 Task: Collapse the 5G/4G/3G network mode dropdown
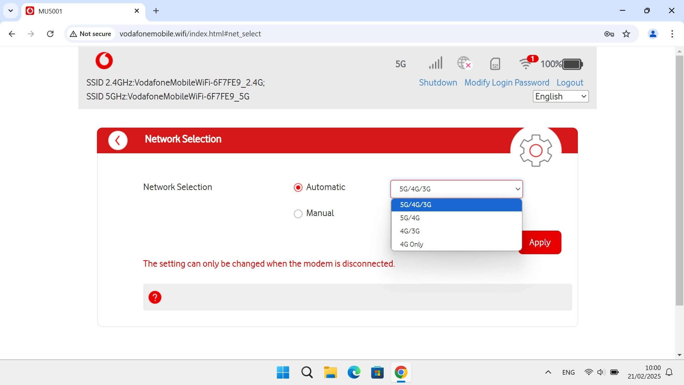(x=456, y=189)
